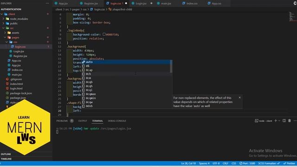The height and width of the screenshot is (167, 297).
Task: Open index.html from the explorer
Action: coord(16,84)
